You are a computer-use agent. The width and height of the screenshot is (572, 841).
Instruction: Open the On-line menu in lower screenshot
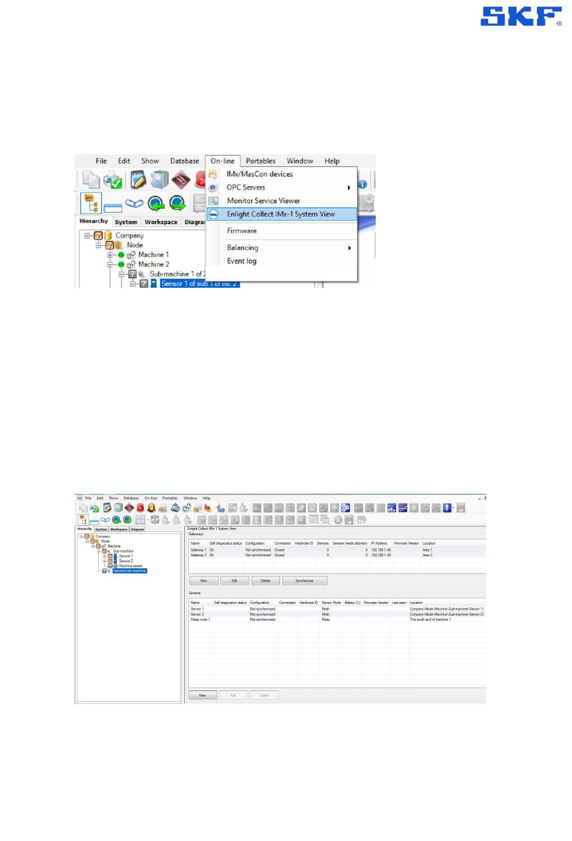(x=151, y=498)
